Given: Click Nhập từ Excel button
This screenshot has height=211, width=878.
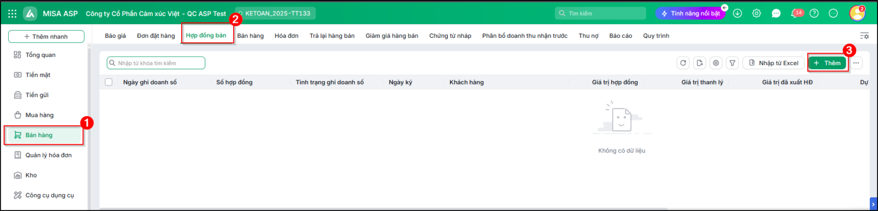Looking at the screenshot, I should 773,63.
